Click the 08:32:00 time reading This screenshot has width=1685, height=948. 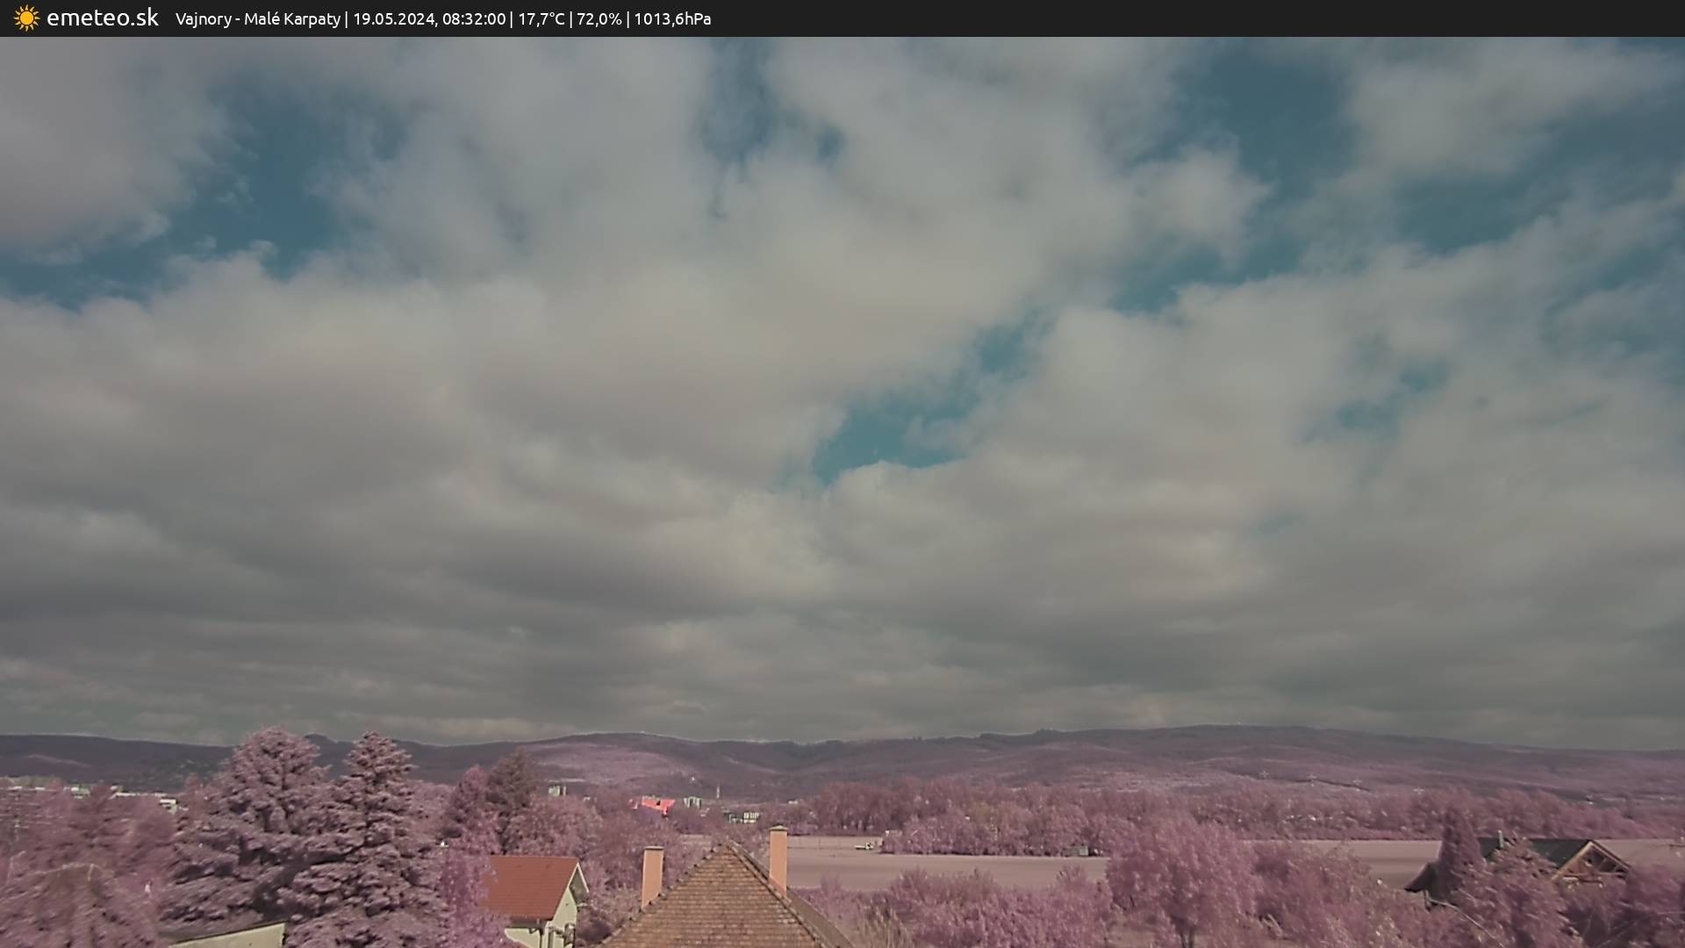(x=473, y=18)
